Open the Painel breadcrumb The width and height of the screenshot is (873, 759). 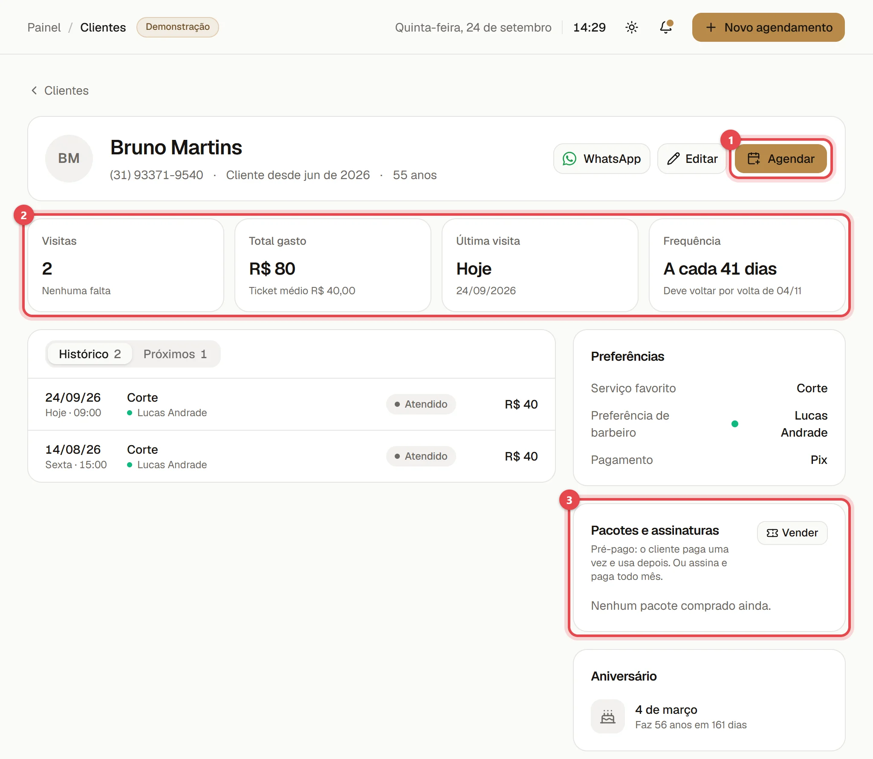44,27
